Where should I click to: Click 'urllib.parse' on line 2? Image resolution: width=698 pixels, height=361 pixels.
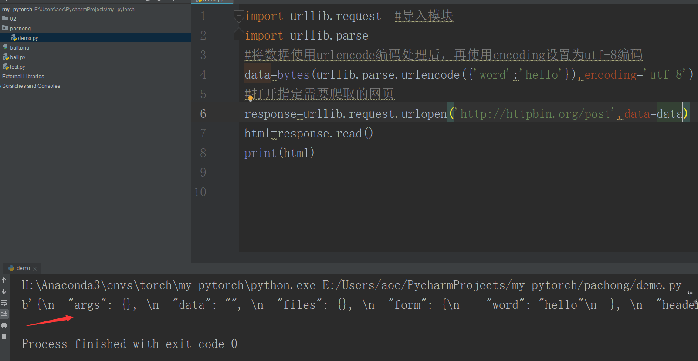(329, 36)
